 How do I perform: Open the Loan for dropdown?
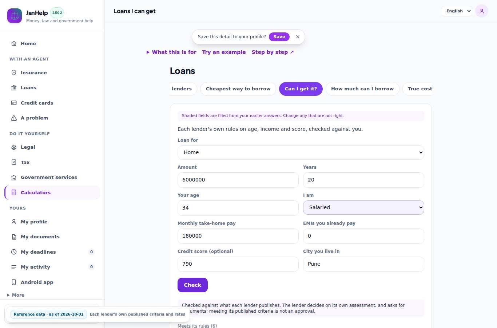pyautogui.click(x=301, y=152)
